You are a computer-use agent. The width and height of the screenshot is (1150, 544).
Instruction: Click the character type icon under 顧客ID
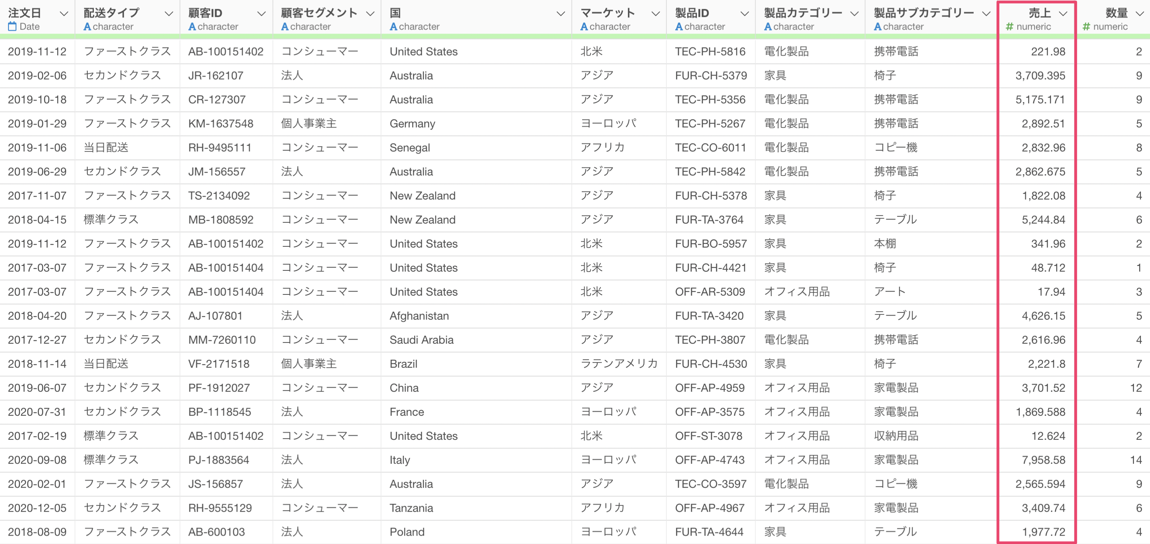[x=192, y=27]
